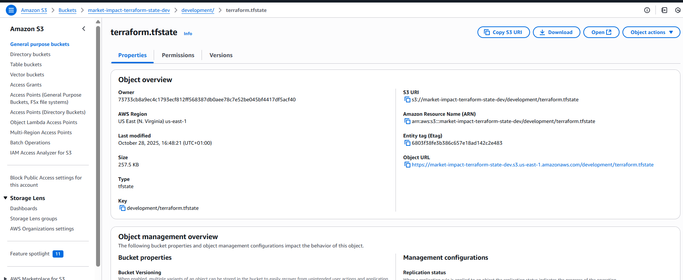Copy the Key value icon

123,208
